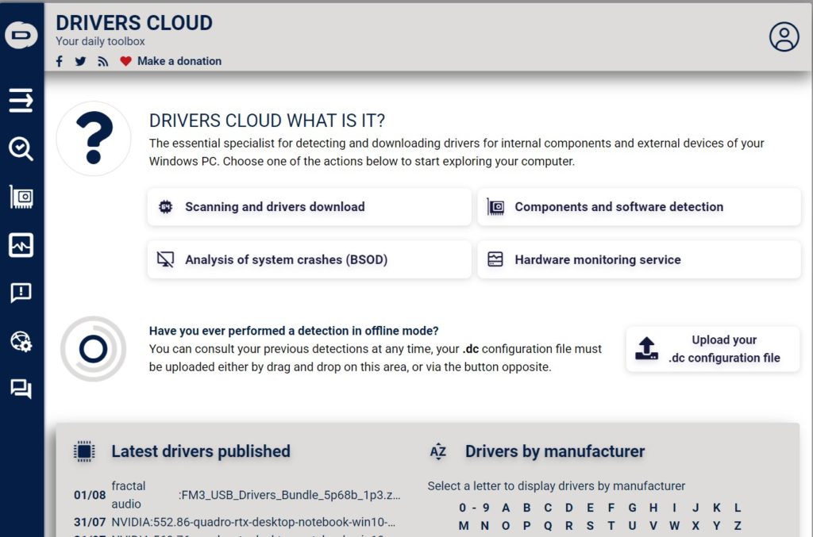The height and width of the screenshot is (537, 813).
Task: Open the crash report sidebar icon
Action: coord(21,293)
